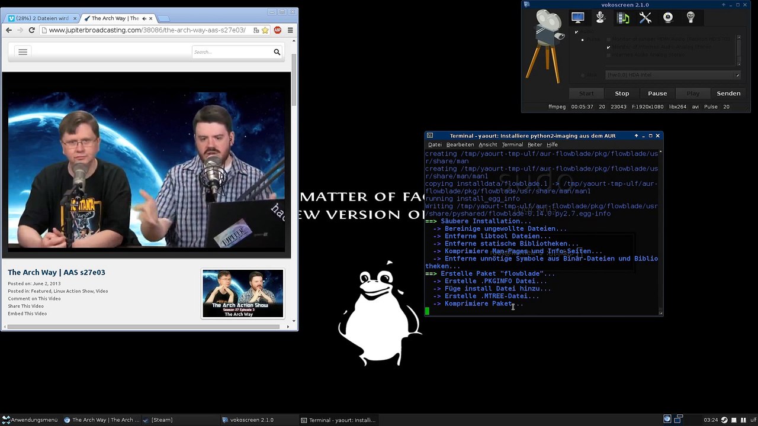Click the panel clock showing 03:24
The height and width of the screenshot is (426, 758).
click(x=711, y=420)
